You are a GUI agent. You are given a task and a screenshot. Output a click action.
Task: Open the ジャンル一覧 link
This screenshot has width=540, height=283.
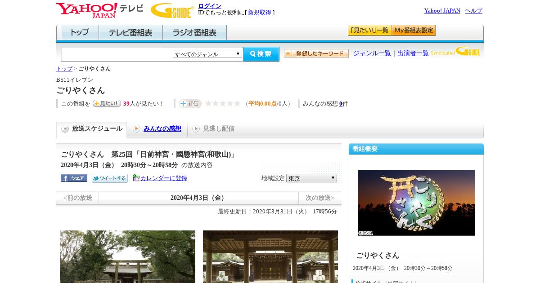coord(372,53)
